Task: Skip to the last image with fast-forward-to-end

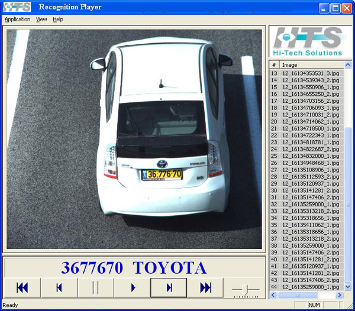Action: tap(205, 288)
